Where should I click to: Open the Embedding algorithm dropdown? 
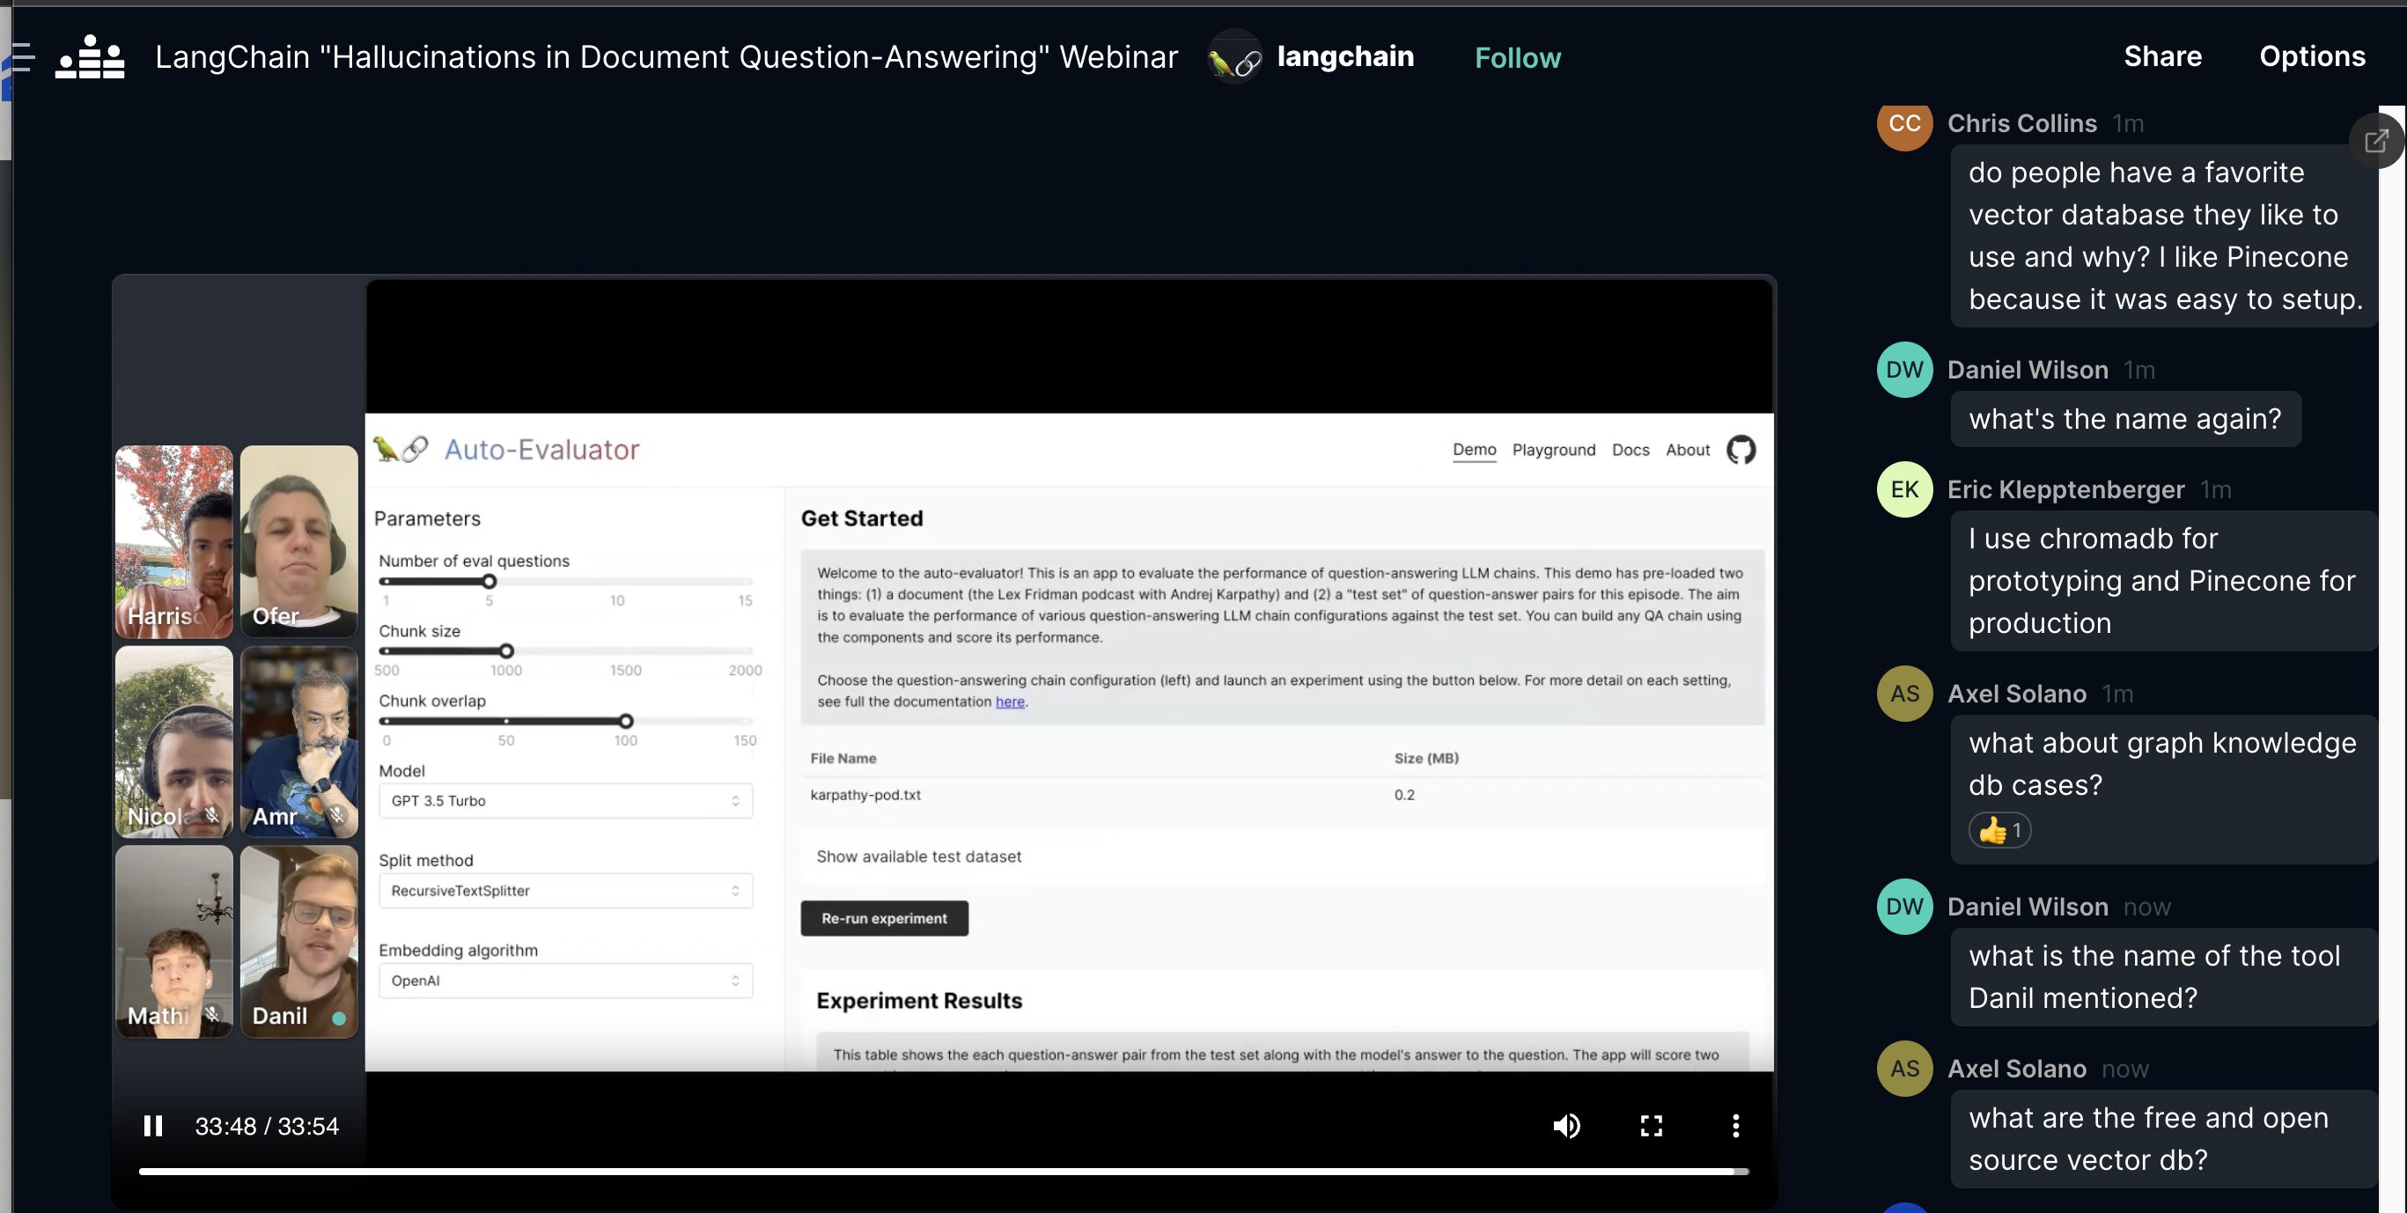564,981
